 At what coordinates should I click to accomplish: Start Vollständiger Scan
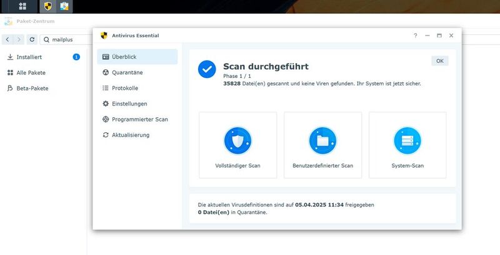click(x=238, y=145)
